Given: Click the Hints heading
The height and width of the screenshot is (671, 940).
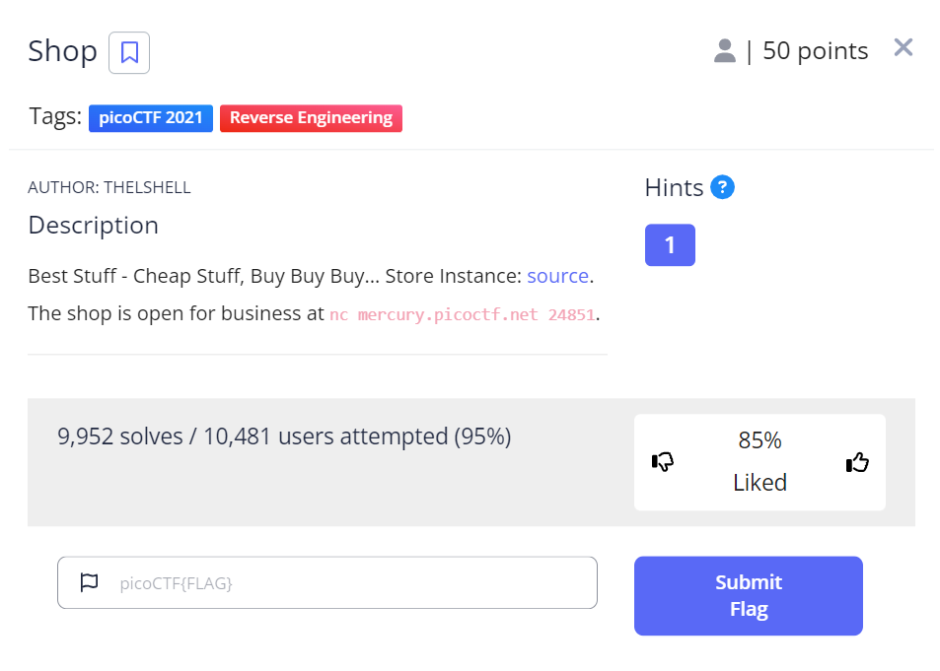Looking at the screenshot, I should tap(674, 187).
